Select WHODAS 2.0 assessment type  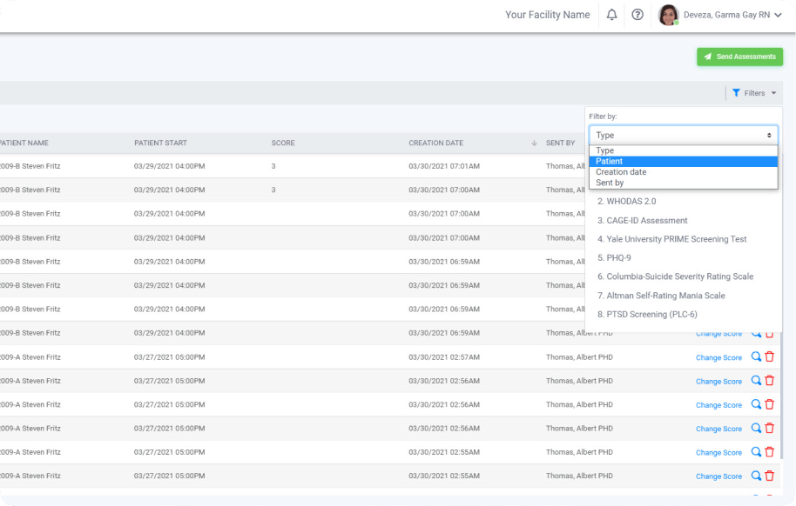(626, 202)
